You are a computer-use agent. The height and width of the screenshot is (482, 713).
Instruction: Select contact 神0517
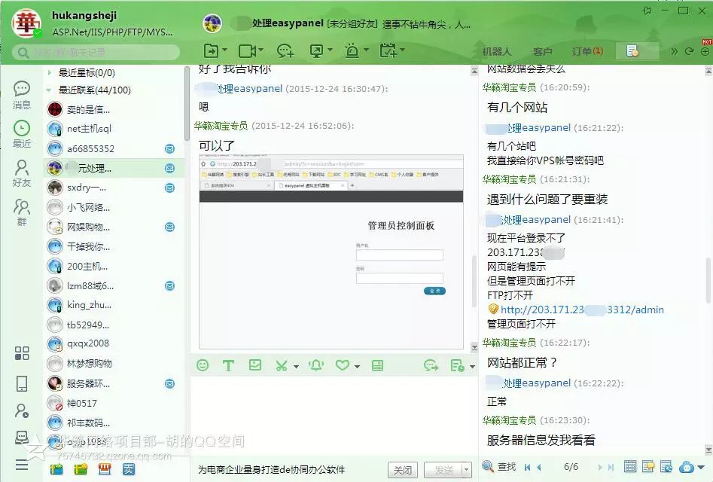click(x=114, y=403)
